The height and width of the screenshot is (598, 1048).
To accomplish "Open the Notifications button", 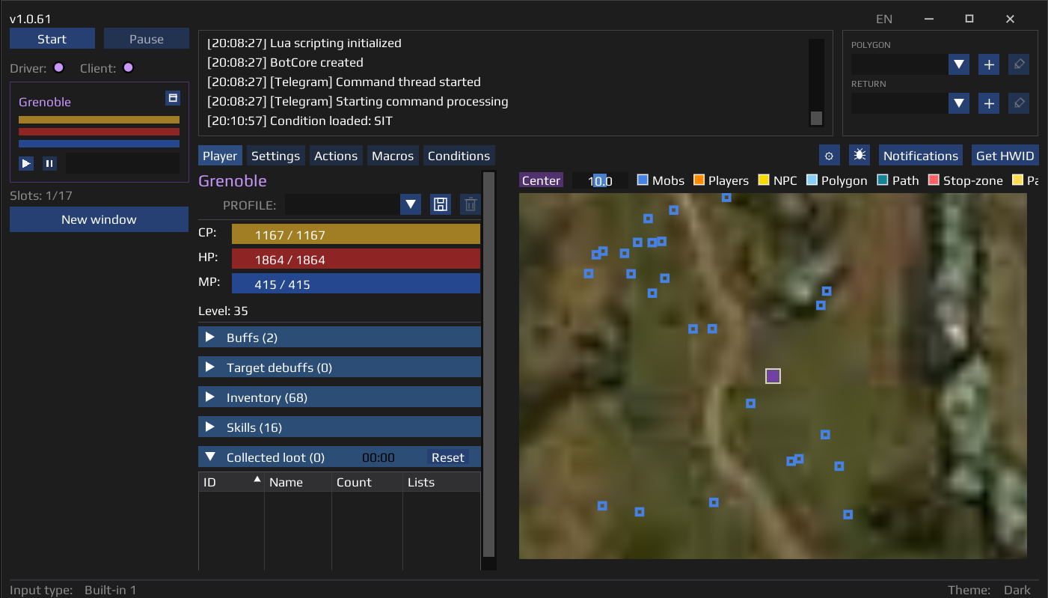I will pos(921,156).
